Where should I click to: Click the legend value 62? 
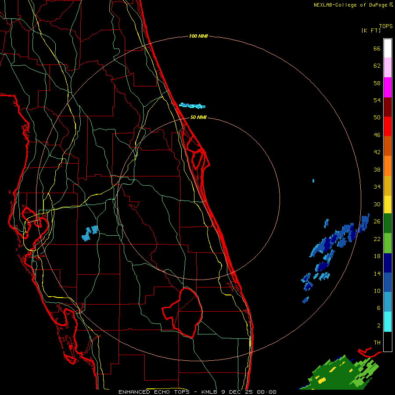(x=377, y=65)
